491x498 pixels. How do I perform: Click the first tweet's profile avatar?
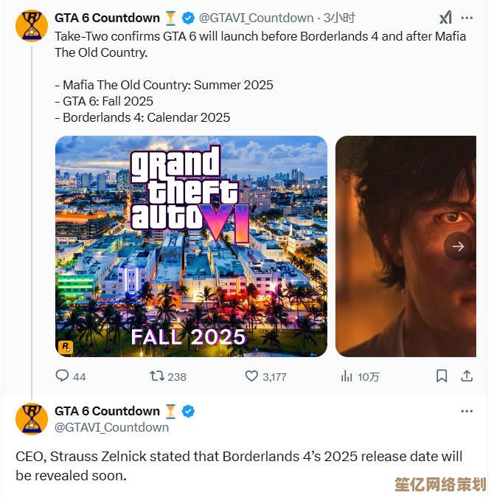pyautogui.click(x=31, y=26)
